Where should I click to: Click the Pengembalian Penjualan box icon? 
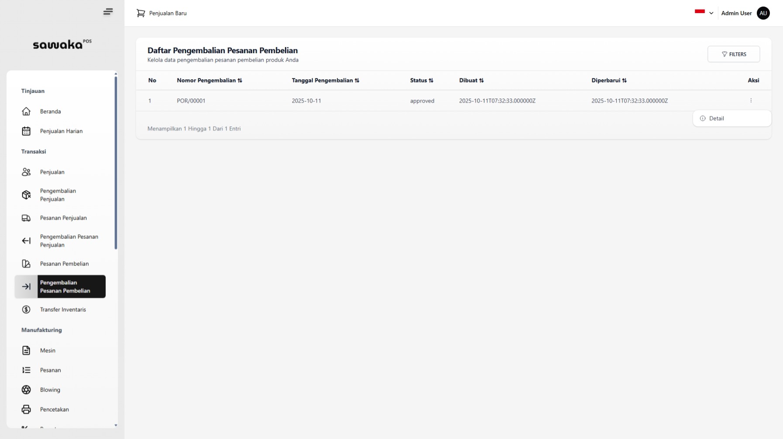(x=26, y=195)
